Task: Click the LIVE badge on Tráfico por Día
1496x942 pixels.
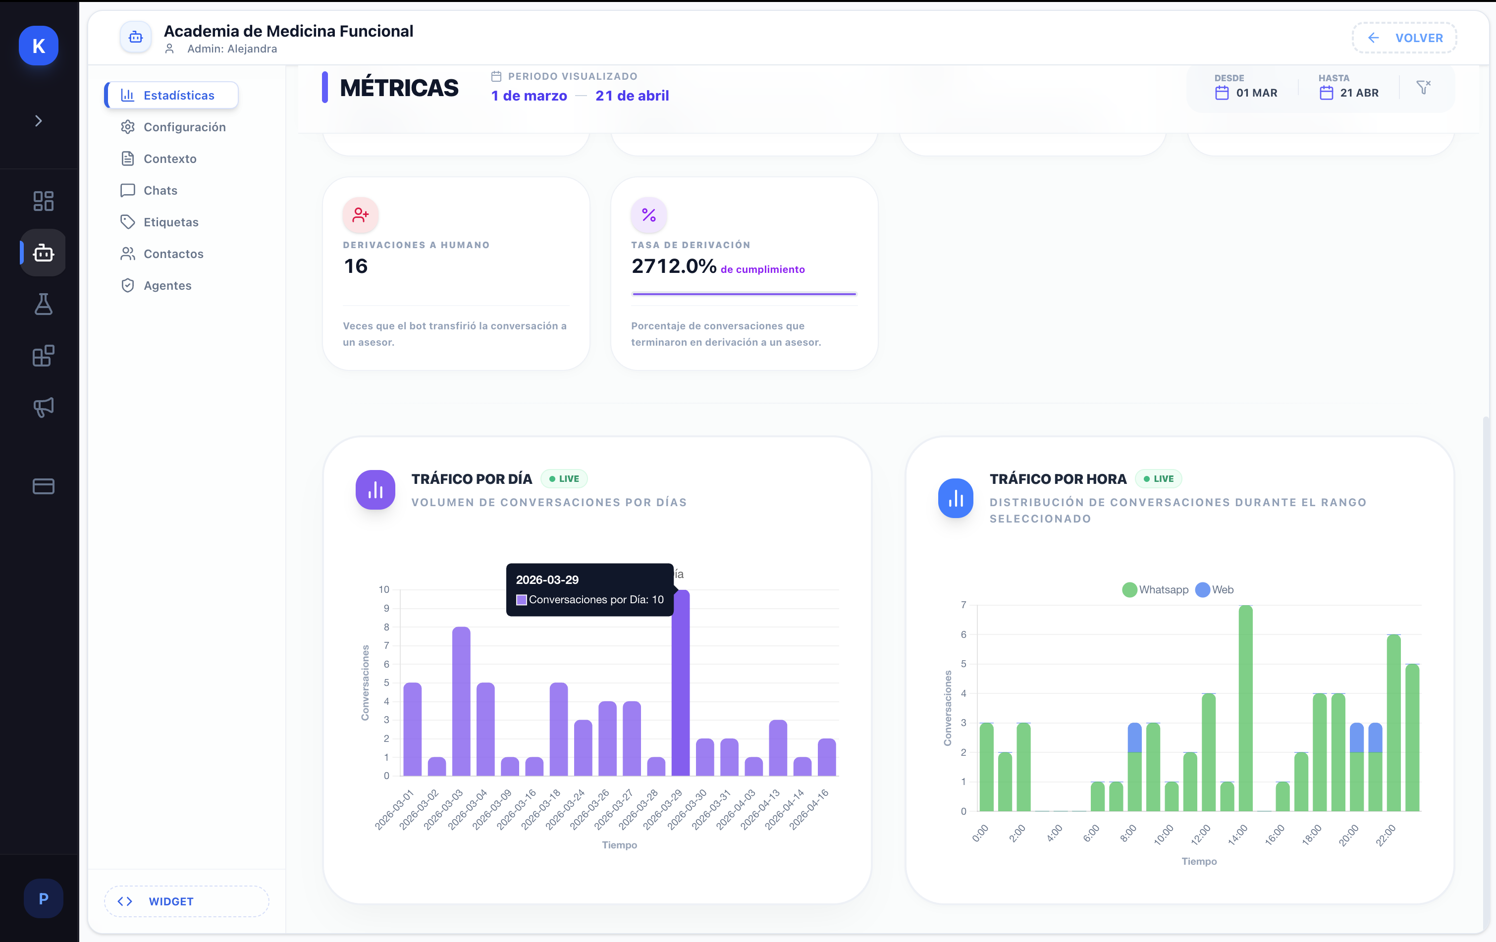Action: [564, 479]
